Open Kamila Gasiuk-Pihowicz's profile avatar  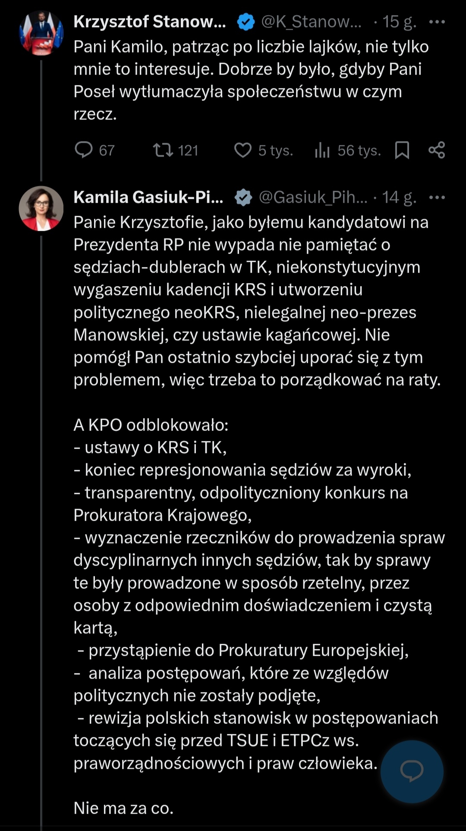click(41, 208)
